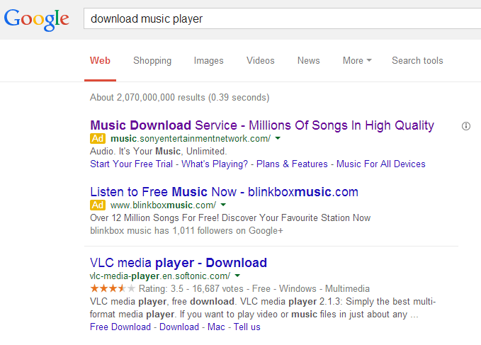Follow the 'Plans & Features' sitelink
Screen dimensions: 481x345
[292, 164]
